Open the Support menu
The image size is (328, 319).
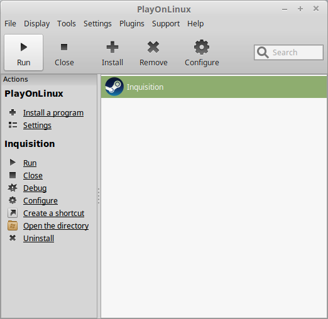tap(166, 24)
